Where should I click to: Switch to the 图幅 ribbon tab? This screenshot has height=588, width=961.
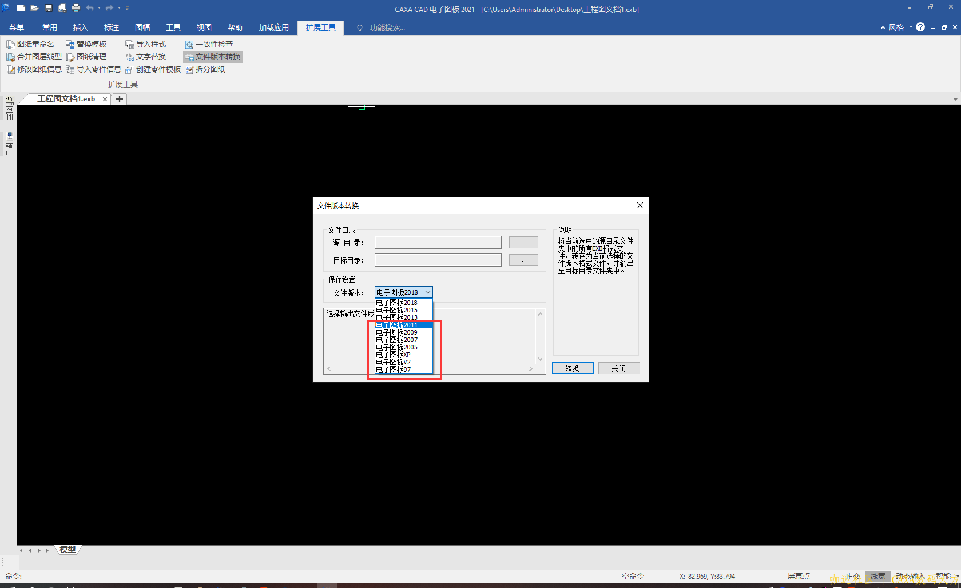point(142,27)
